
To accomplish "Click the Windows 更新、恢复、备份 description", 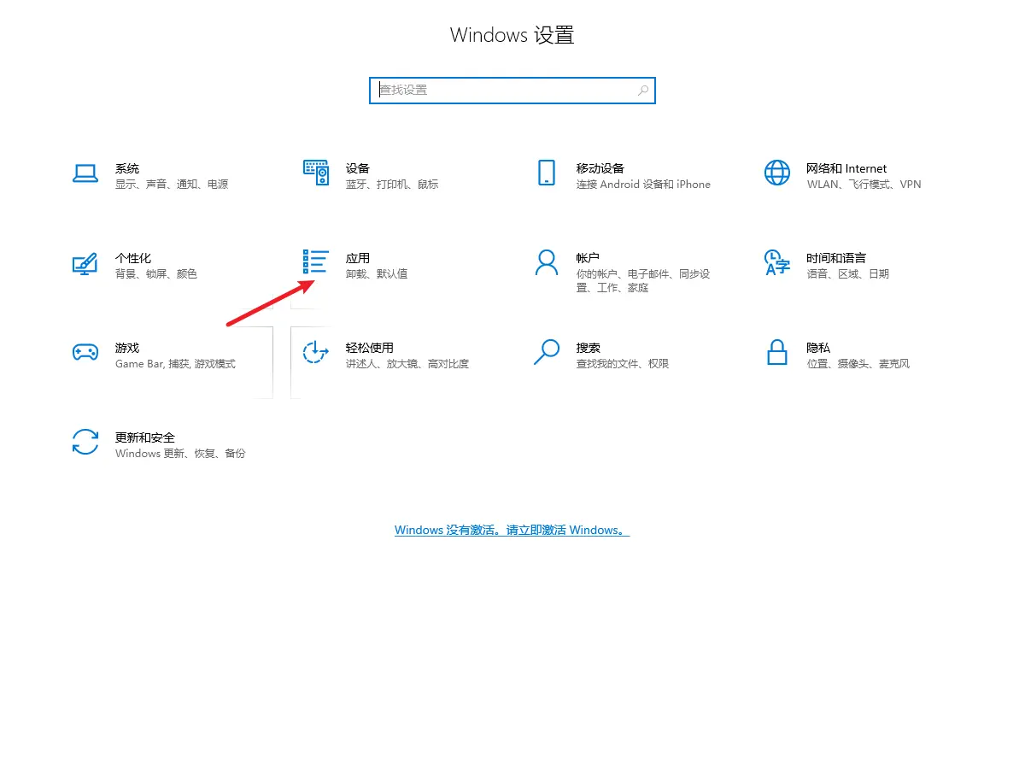I will pos(180,454).
